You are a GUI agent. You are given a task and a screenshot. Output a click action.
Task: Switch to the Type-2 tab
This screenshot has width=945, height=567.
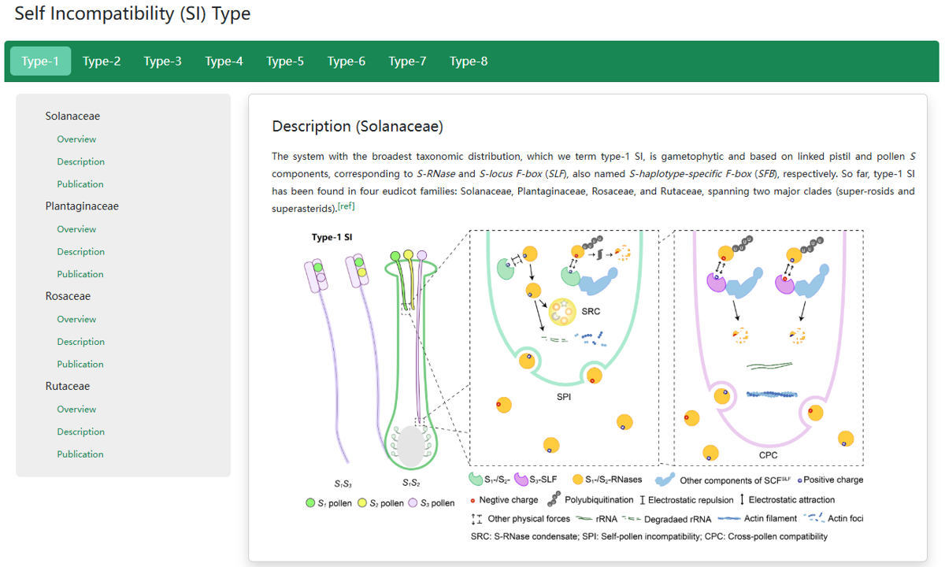coord(102,61)
